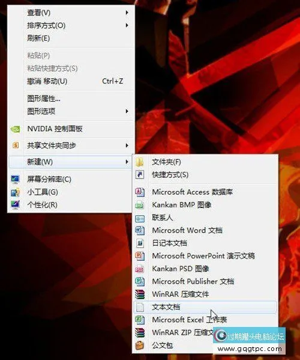Click the Kankan PSD image icon

pos(140,269)
